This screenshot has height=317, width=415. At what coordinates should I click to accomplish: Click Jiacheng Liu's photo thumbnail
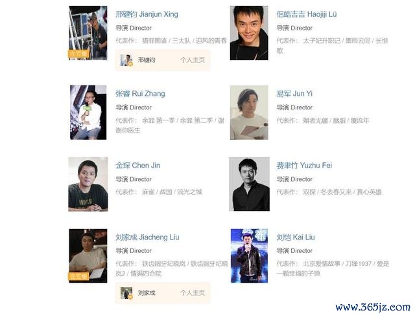[88, 256]
